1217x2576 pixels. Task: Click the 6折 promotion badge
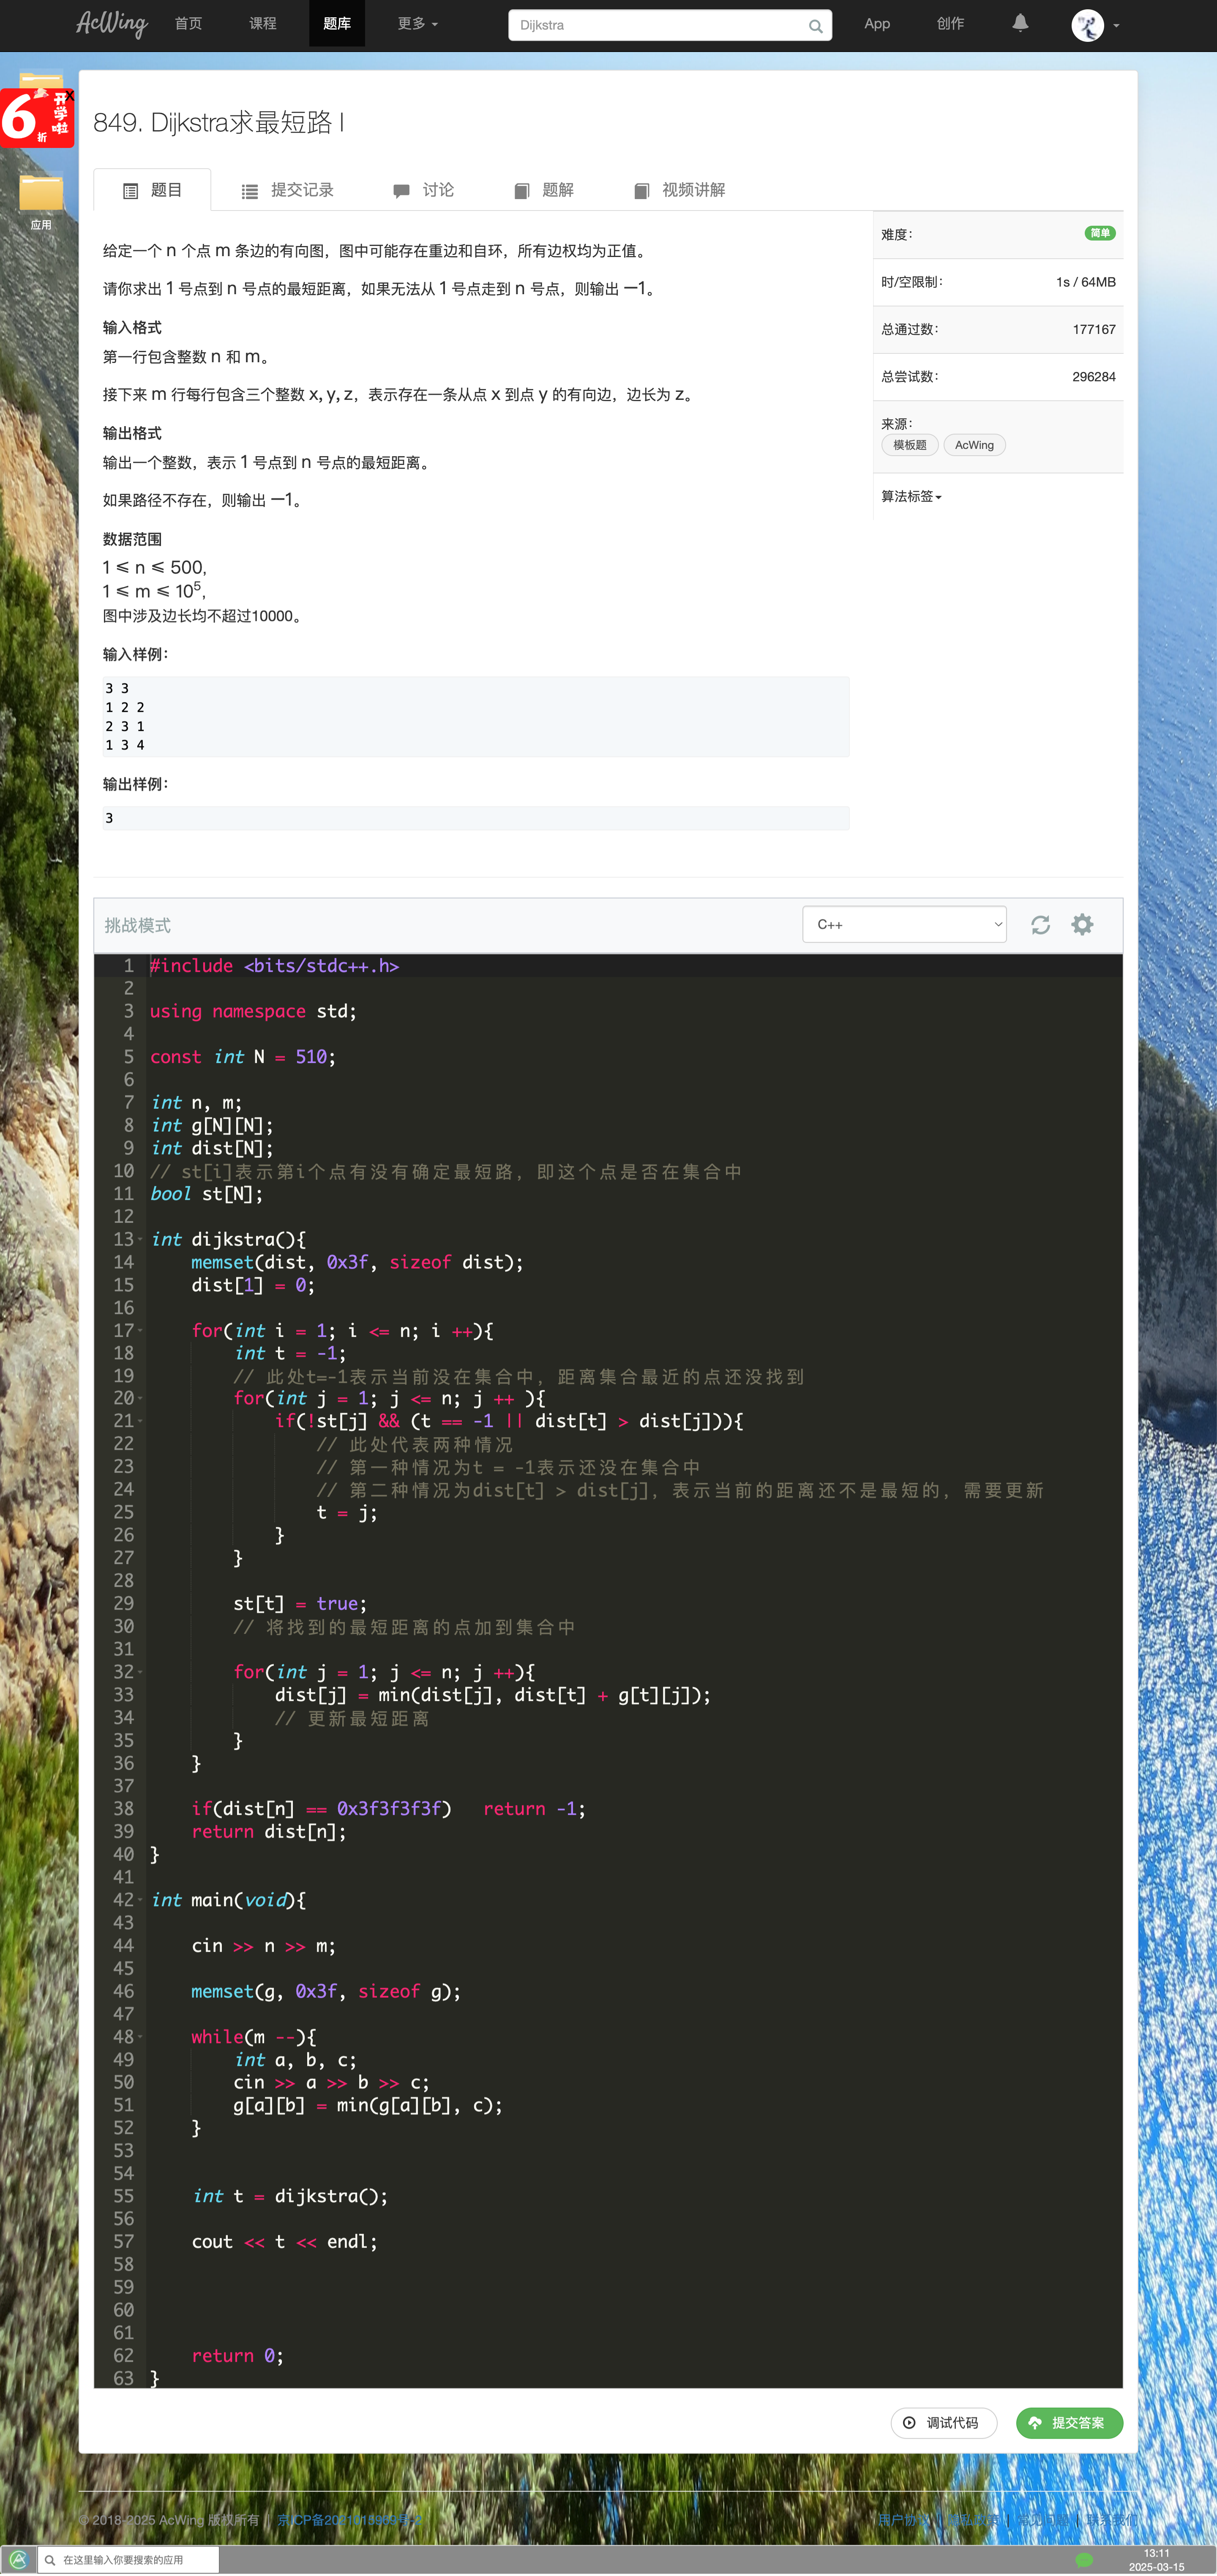point(37,117)
